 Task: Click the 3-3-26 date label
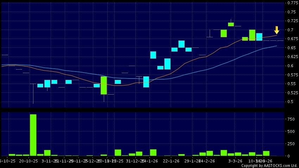pos(235,160)
